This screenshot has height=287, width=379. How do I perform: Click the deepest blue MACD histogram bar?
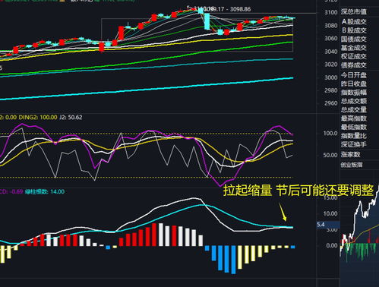(233, 260)
